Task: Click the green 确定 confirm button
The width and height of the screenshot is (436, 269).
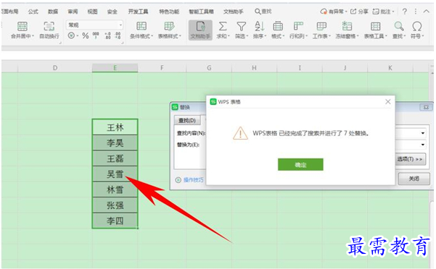Action: click(300, 165)
